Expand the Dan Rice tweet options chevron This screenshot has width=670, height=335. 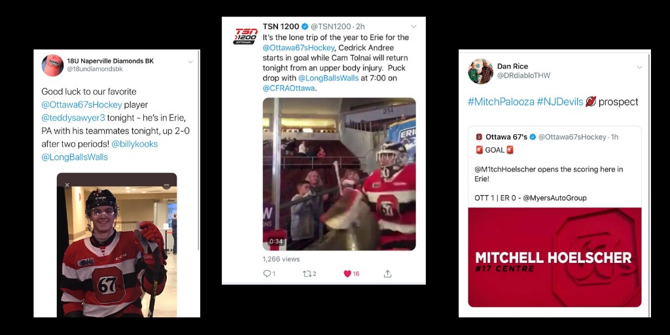pyautogui.click(x=640, y=67)
